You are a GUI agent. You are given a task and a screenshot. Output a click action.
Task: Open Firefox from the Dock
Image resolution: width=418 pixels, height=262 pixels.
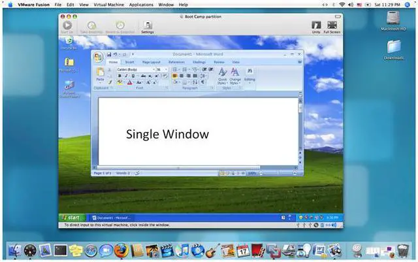pyautogui.click(x=121, y=250)
